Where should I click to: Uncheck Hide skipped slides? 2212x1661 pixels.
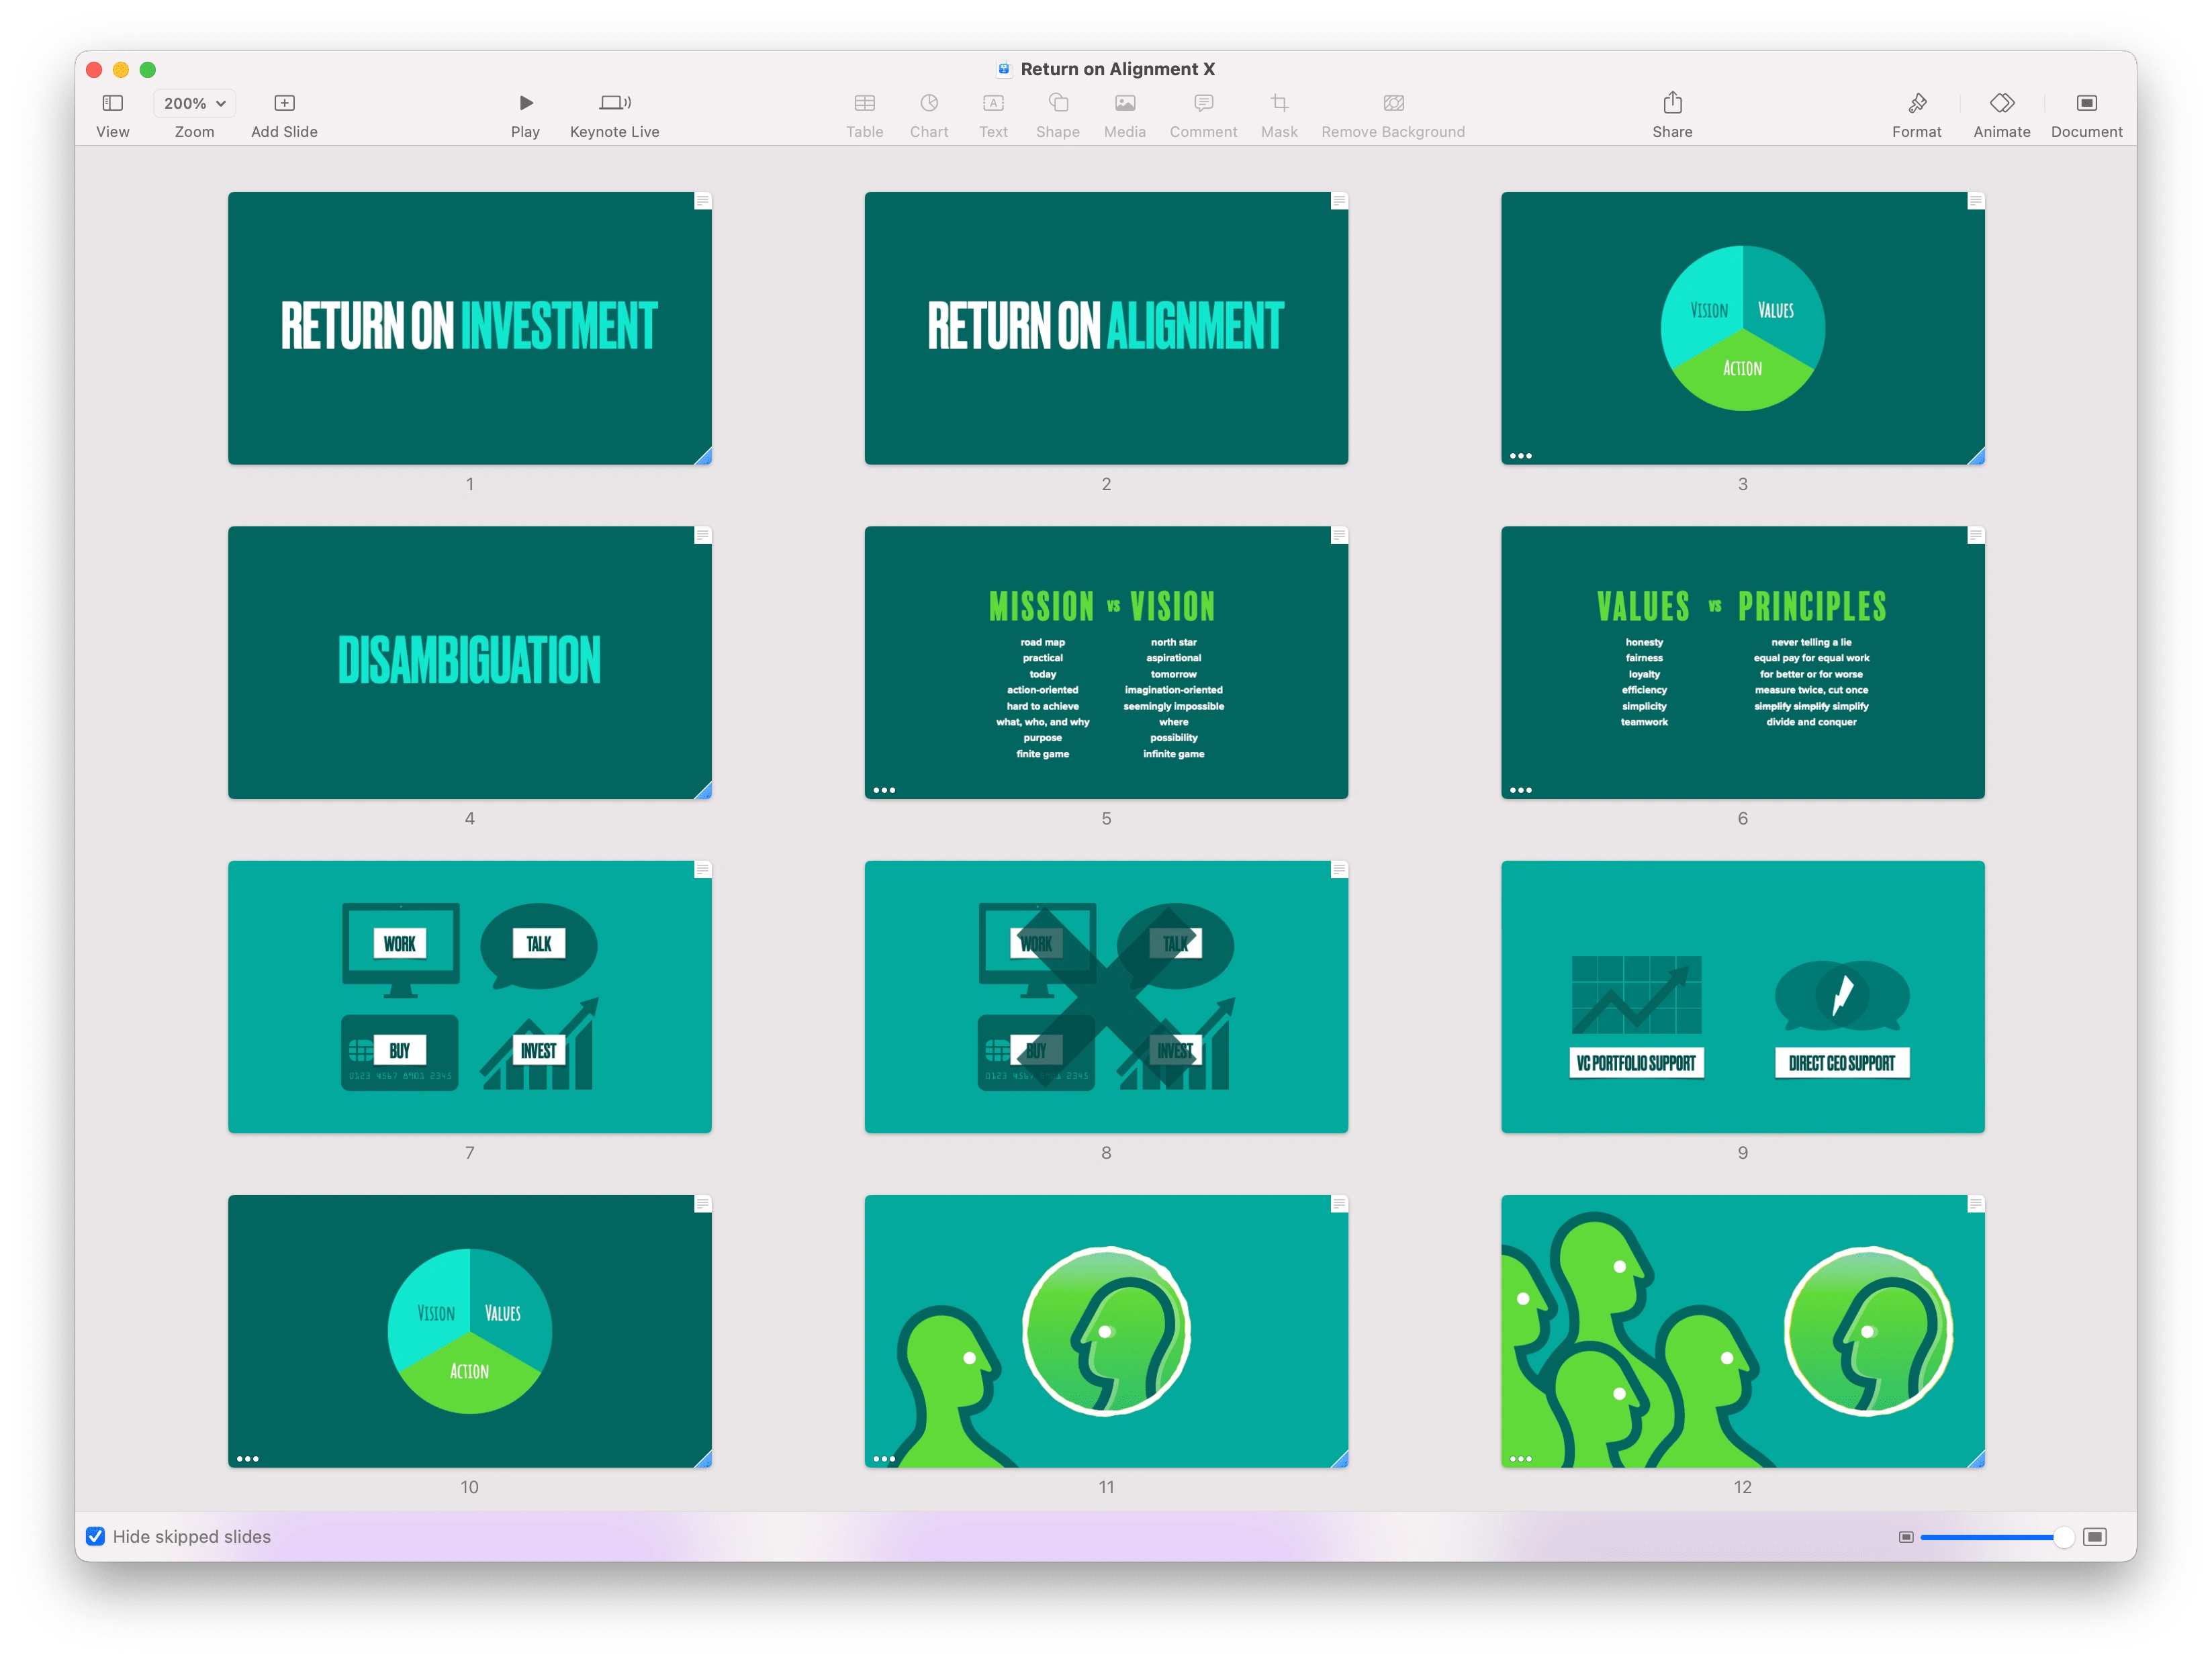95,1536
